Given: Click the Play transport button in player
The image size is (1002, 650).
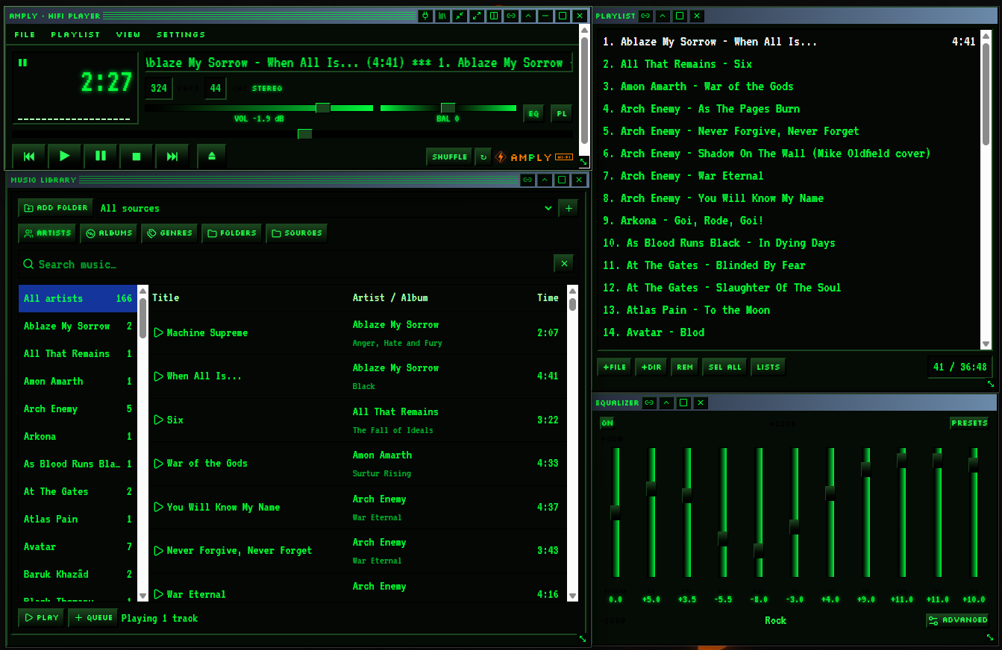Looking at the screenshot, I should [65, 157].
